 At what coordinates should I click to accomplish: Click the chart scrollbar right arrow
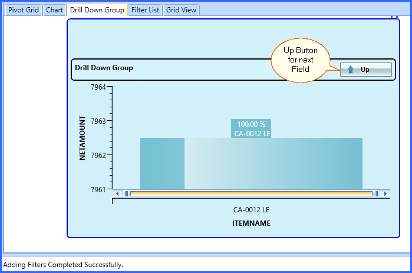[385, 193]
